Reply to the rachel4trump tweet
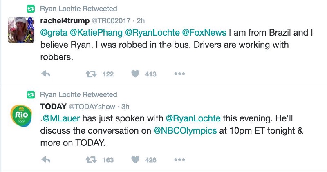Screen dimensions: 327x172 (x=46, y=74)
